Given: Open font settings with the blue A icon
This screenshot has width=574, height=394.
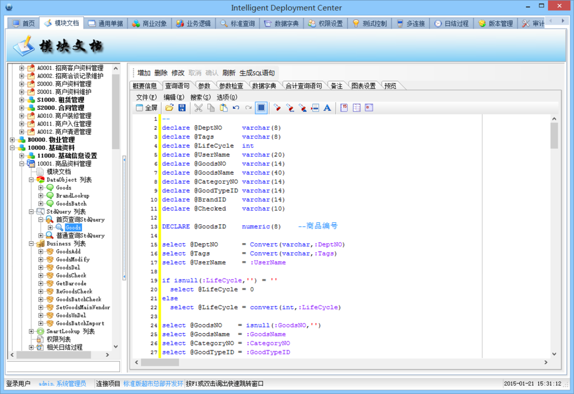Looking at the screenshot, I should click(x=327, y=108).
